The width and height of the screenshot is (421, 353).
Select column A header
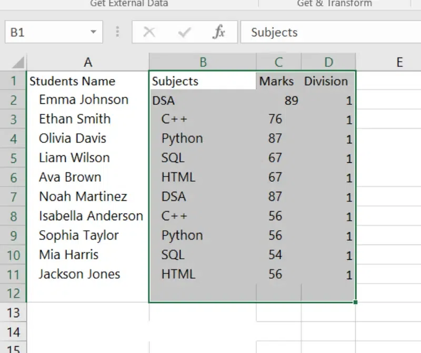click(88, 63)
